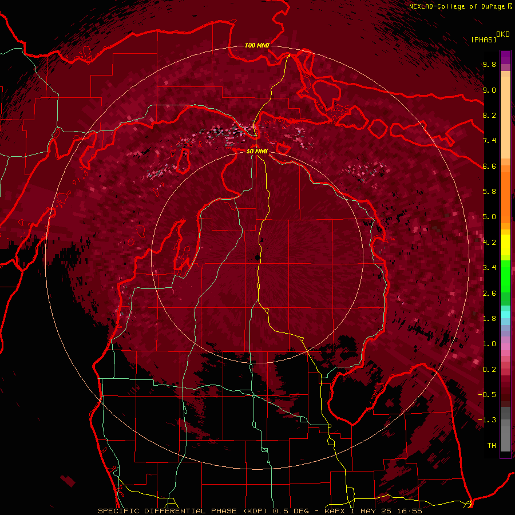Click the TH label on the color scale
Image resolution: width=515 pixels, height=515 pixels.
pyautogui.click(x=492, y=446)
